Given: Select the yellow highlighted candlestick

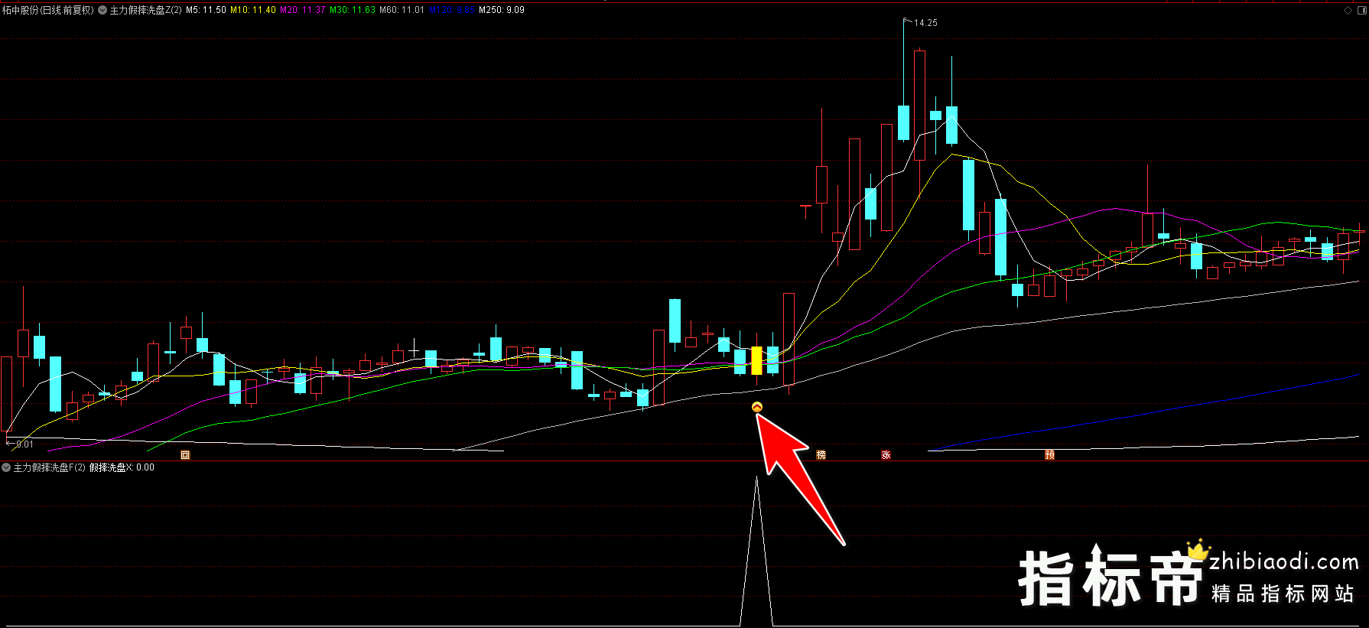Looking at the screenshot, I should 756,361.
